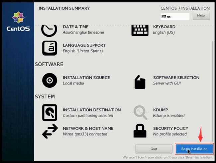This screenshot has width=216, height=163.
Task: Click the vertical scrollbar on the right
Action: pos(213,91)
